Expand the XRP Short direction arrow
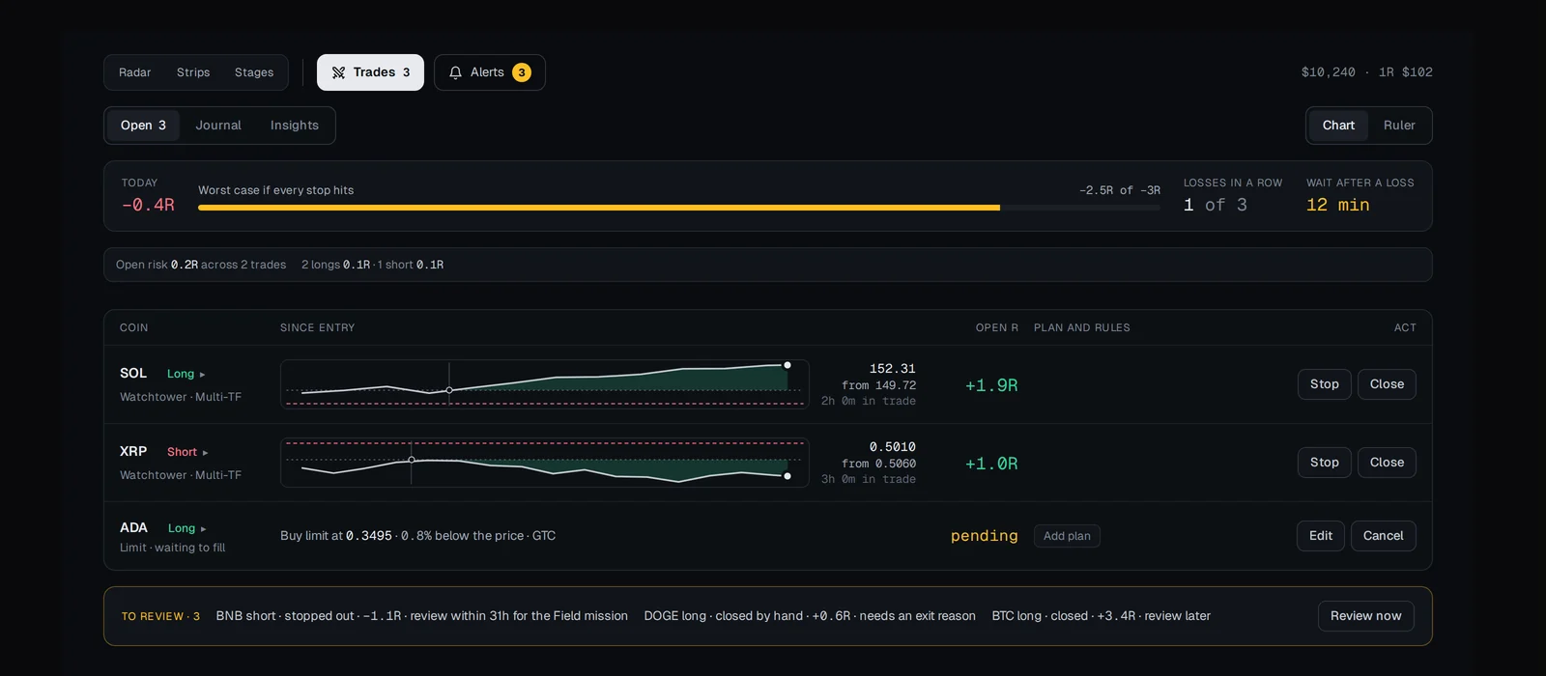The height and width of the screenshot is (676, 1546). pos(205,453)
